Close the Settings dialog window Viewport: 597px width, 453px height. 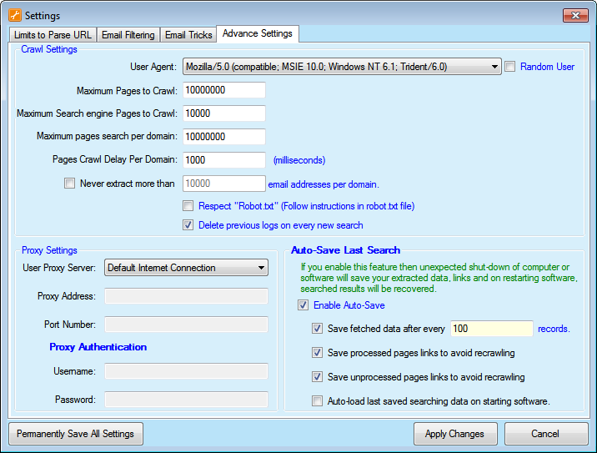[574, 15]
